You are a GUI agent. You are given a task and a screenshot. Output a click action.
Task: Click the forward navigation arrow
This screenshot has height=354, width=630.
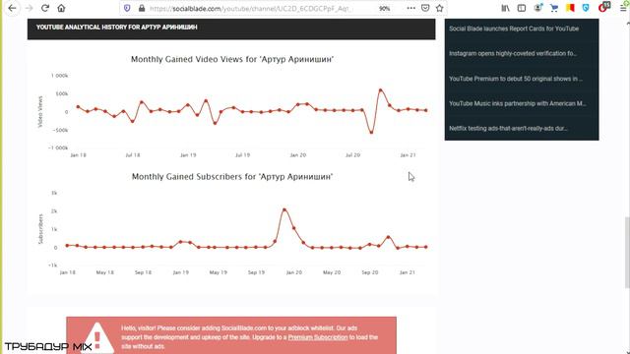[29, 8]
